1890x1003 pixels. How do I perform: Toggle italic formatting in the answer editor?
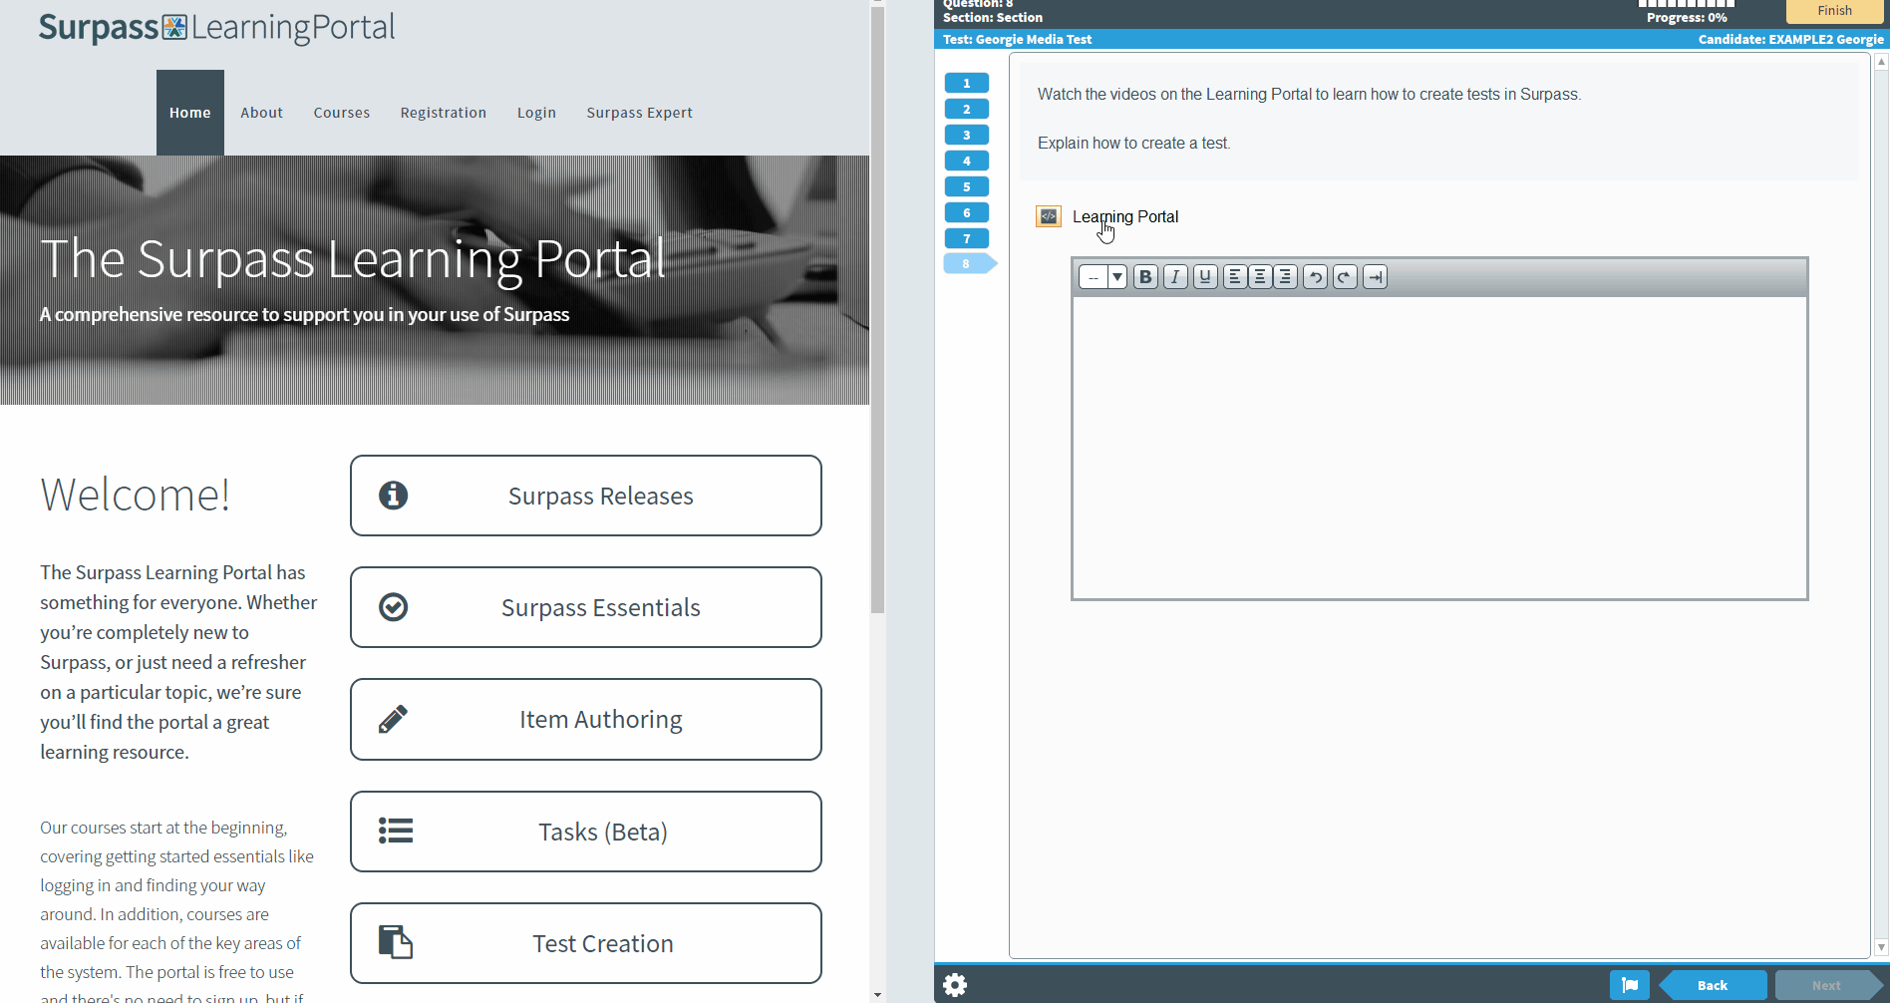[1175, 277]
